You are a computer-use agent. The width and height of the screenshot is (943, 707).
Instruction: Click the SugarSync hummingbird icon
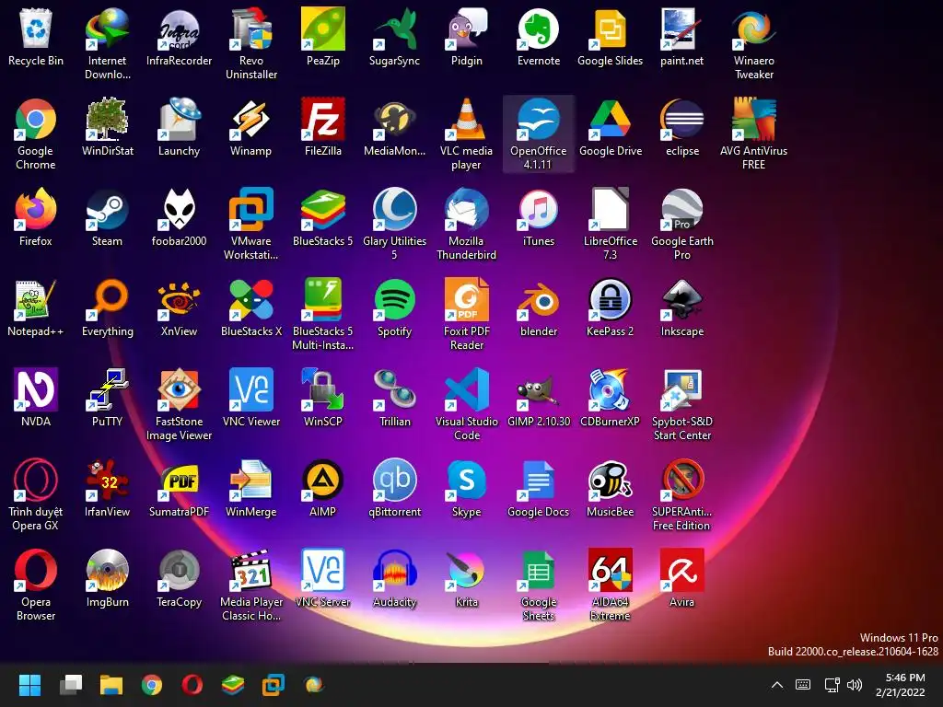[394, 30]
